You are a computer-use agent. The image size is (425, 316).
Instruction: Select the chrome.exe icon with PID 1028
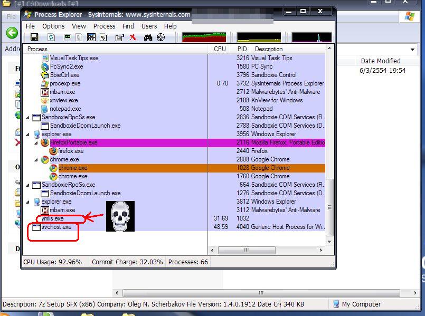(x=53, y=168)
